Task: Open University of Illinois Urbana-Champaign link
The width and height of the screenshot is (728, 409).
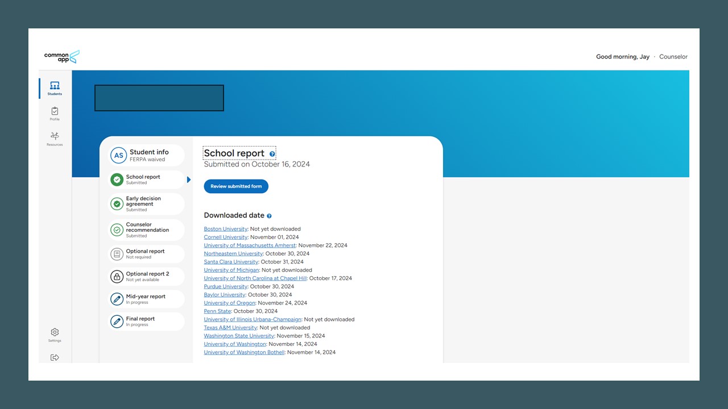Action: [253, 319]
